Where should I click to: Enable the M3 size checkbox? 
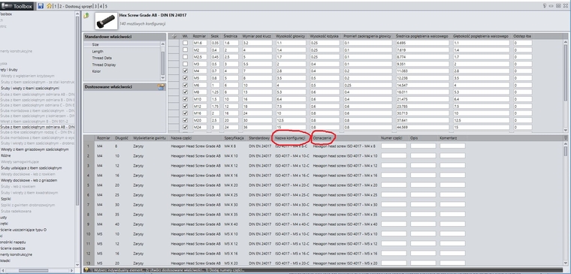(x=186, y=64)
